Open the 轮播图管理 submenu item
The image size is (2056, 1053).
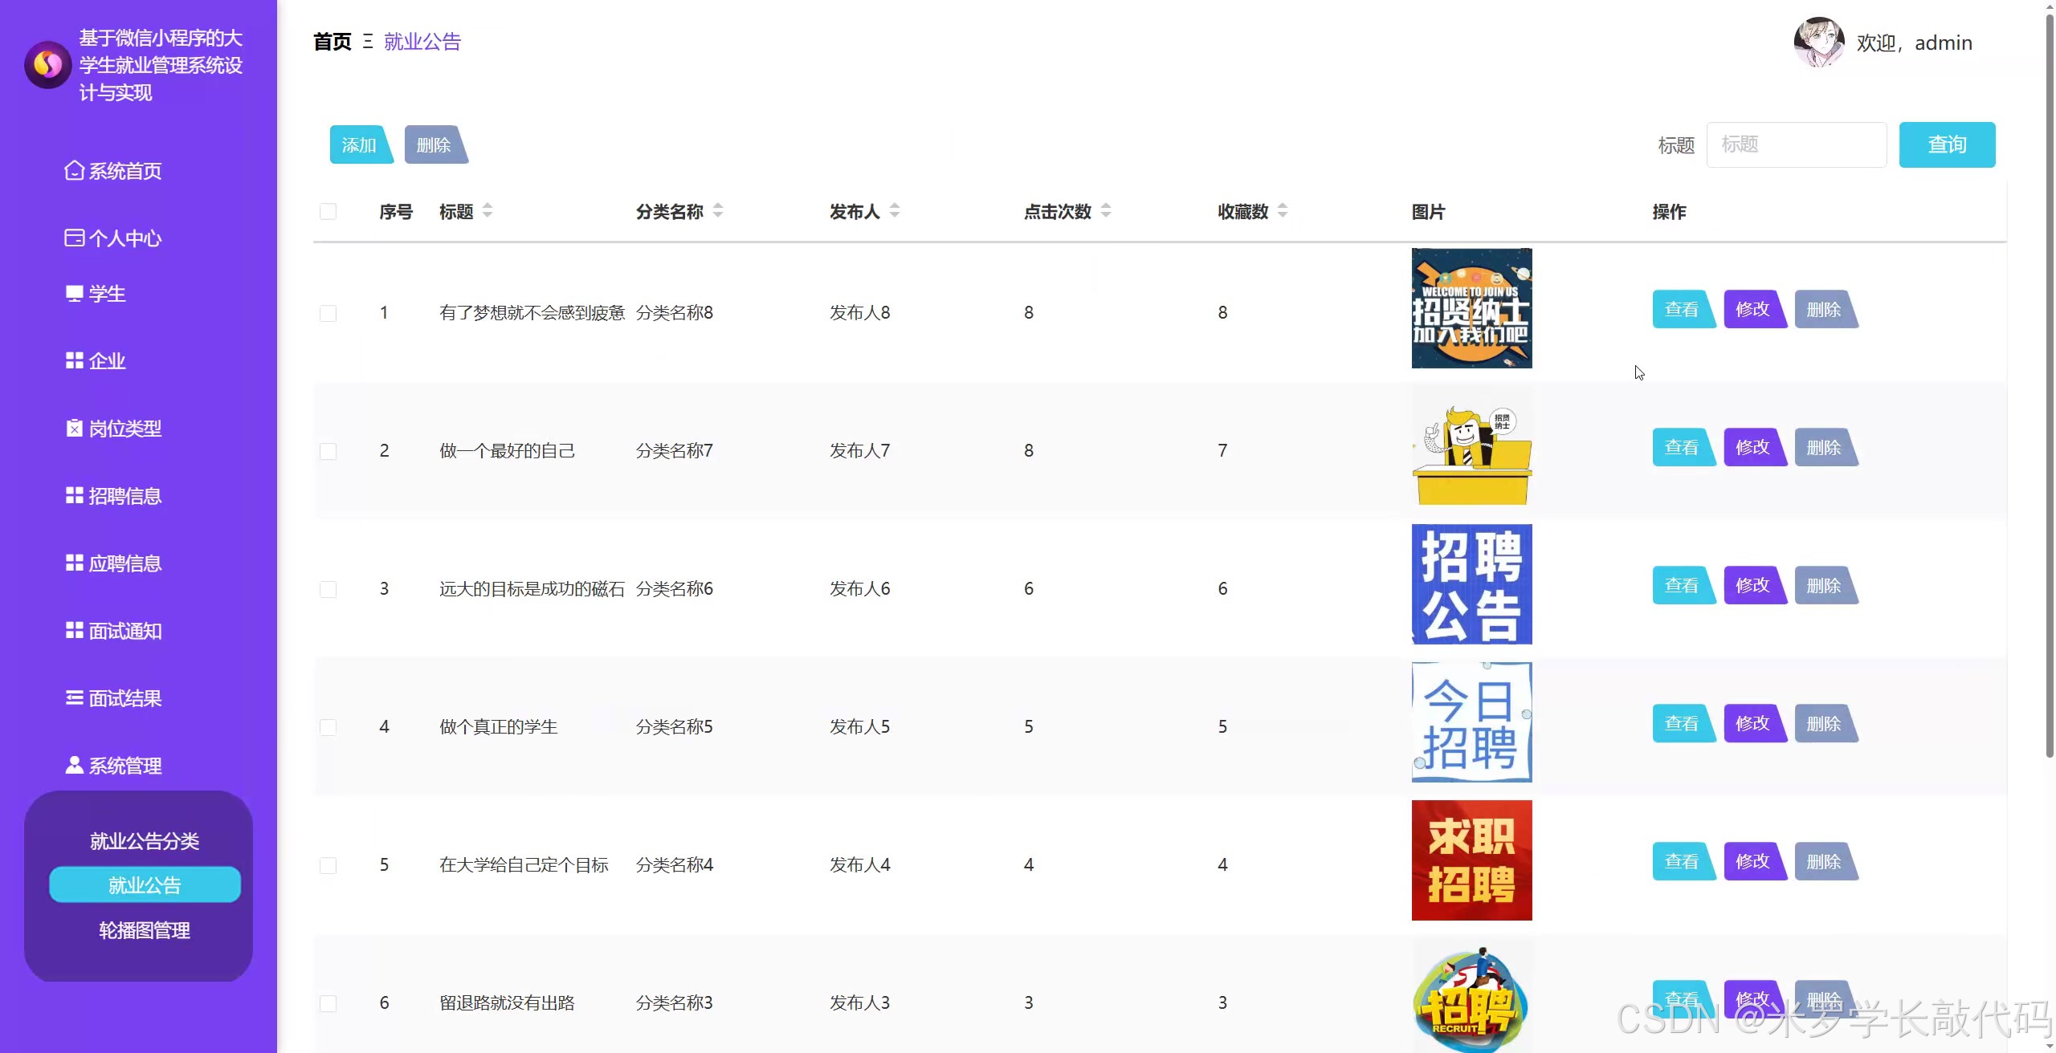145,930
